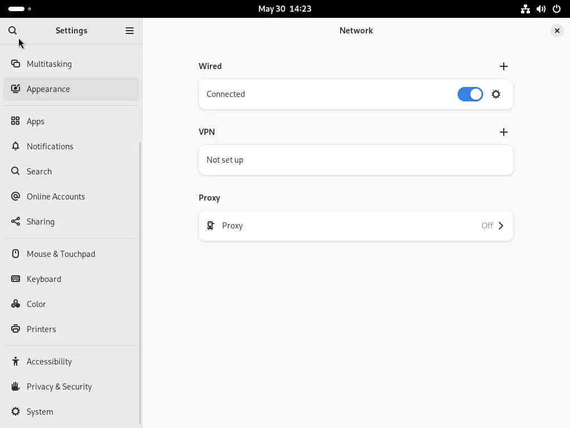Click the Wired section heading
This screenshot has width=570, height=428.
(x=210, y=66)
